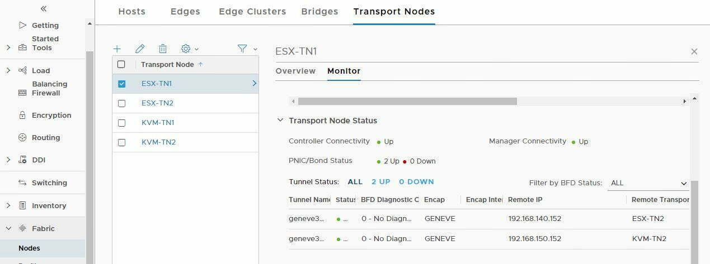The image size is (710, 264).
Task: Expand the Inventory sidebar item
Action: (8, 205)
